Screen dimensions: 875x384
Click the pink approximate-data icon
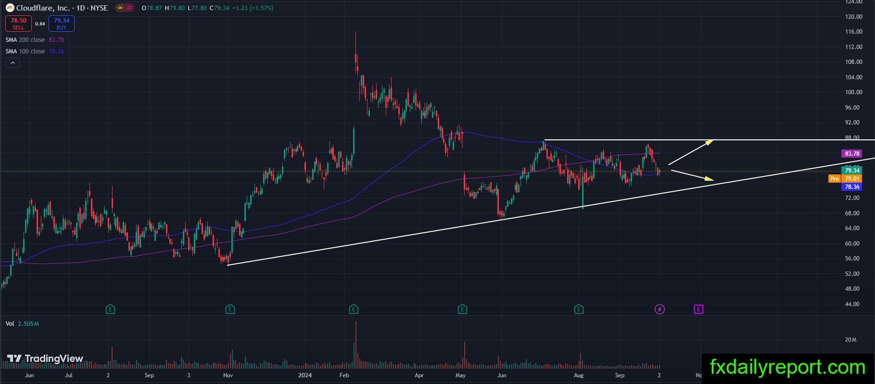129,8
